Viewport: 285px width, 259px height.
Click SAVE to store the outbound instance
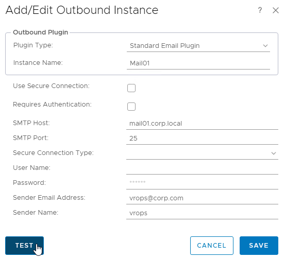259,246
